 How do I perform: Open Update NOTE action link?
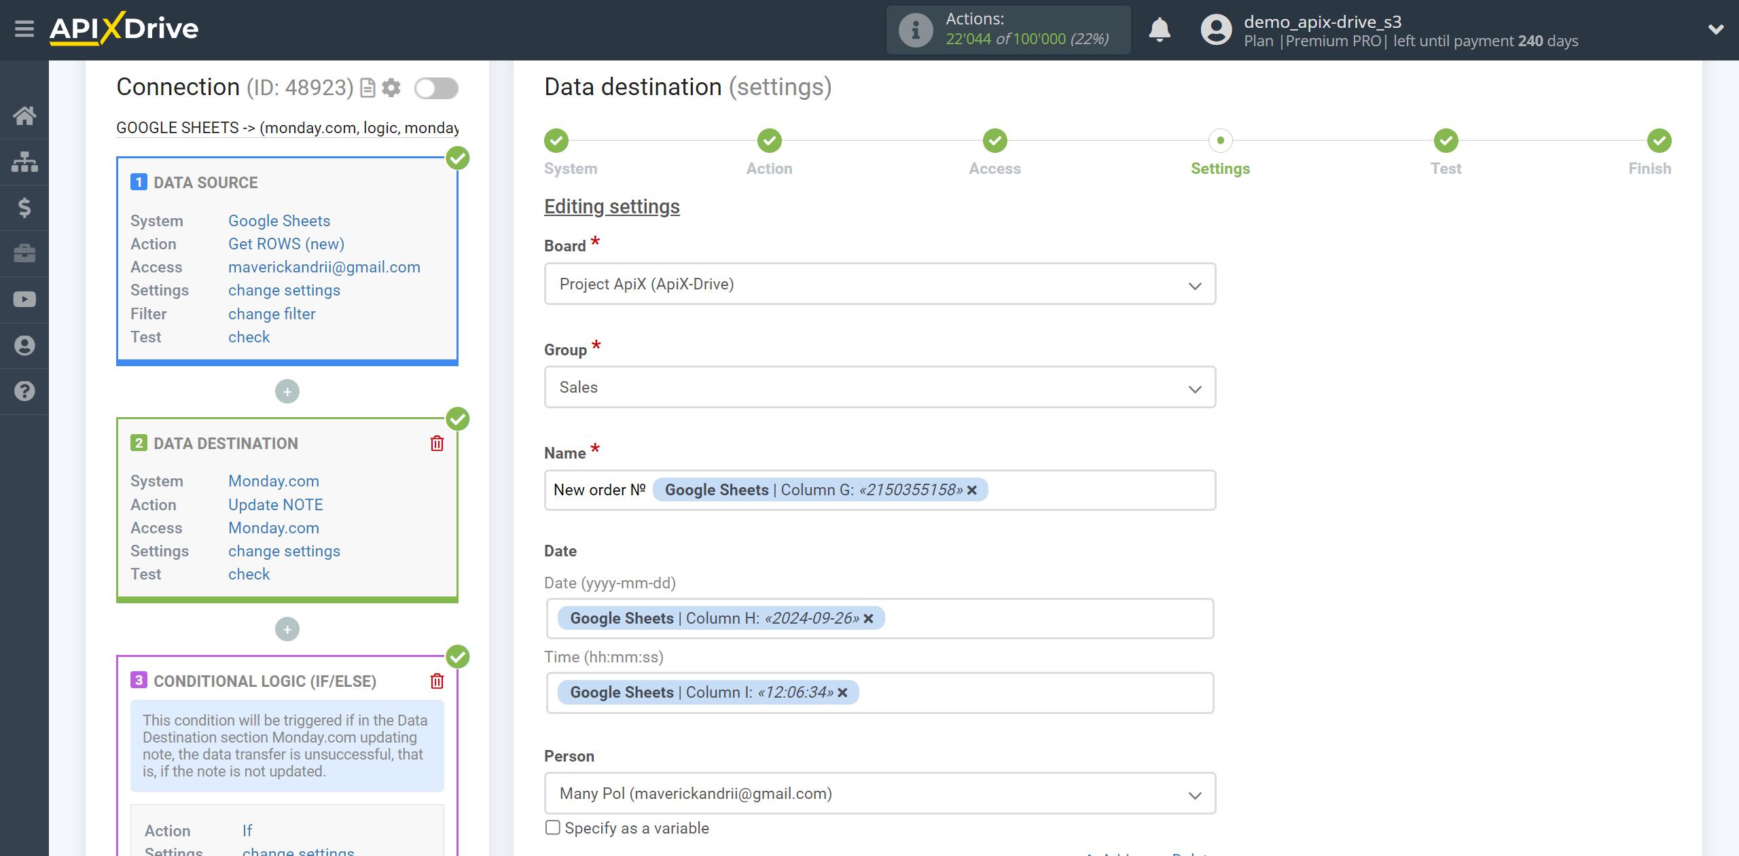coord(275,505)
